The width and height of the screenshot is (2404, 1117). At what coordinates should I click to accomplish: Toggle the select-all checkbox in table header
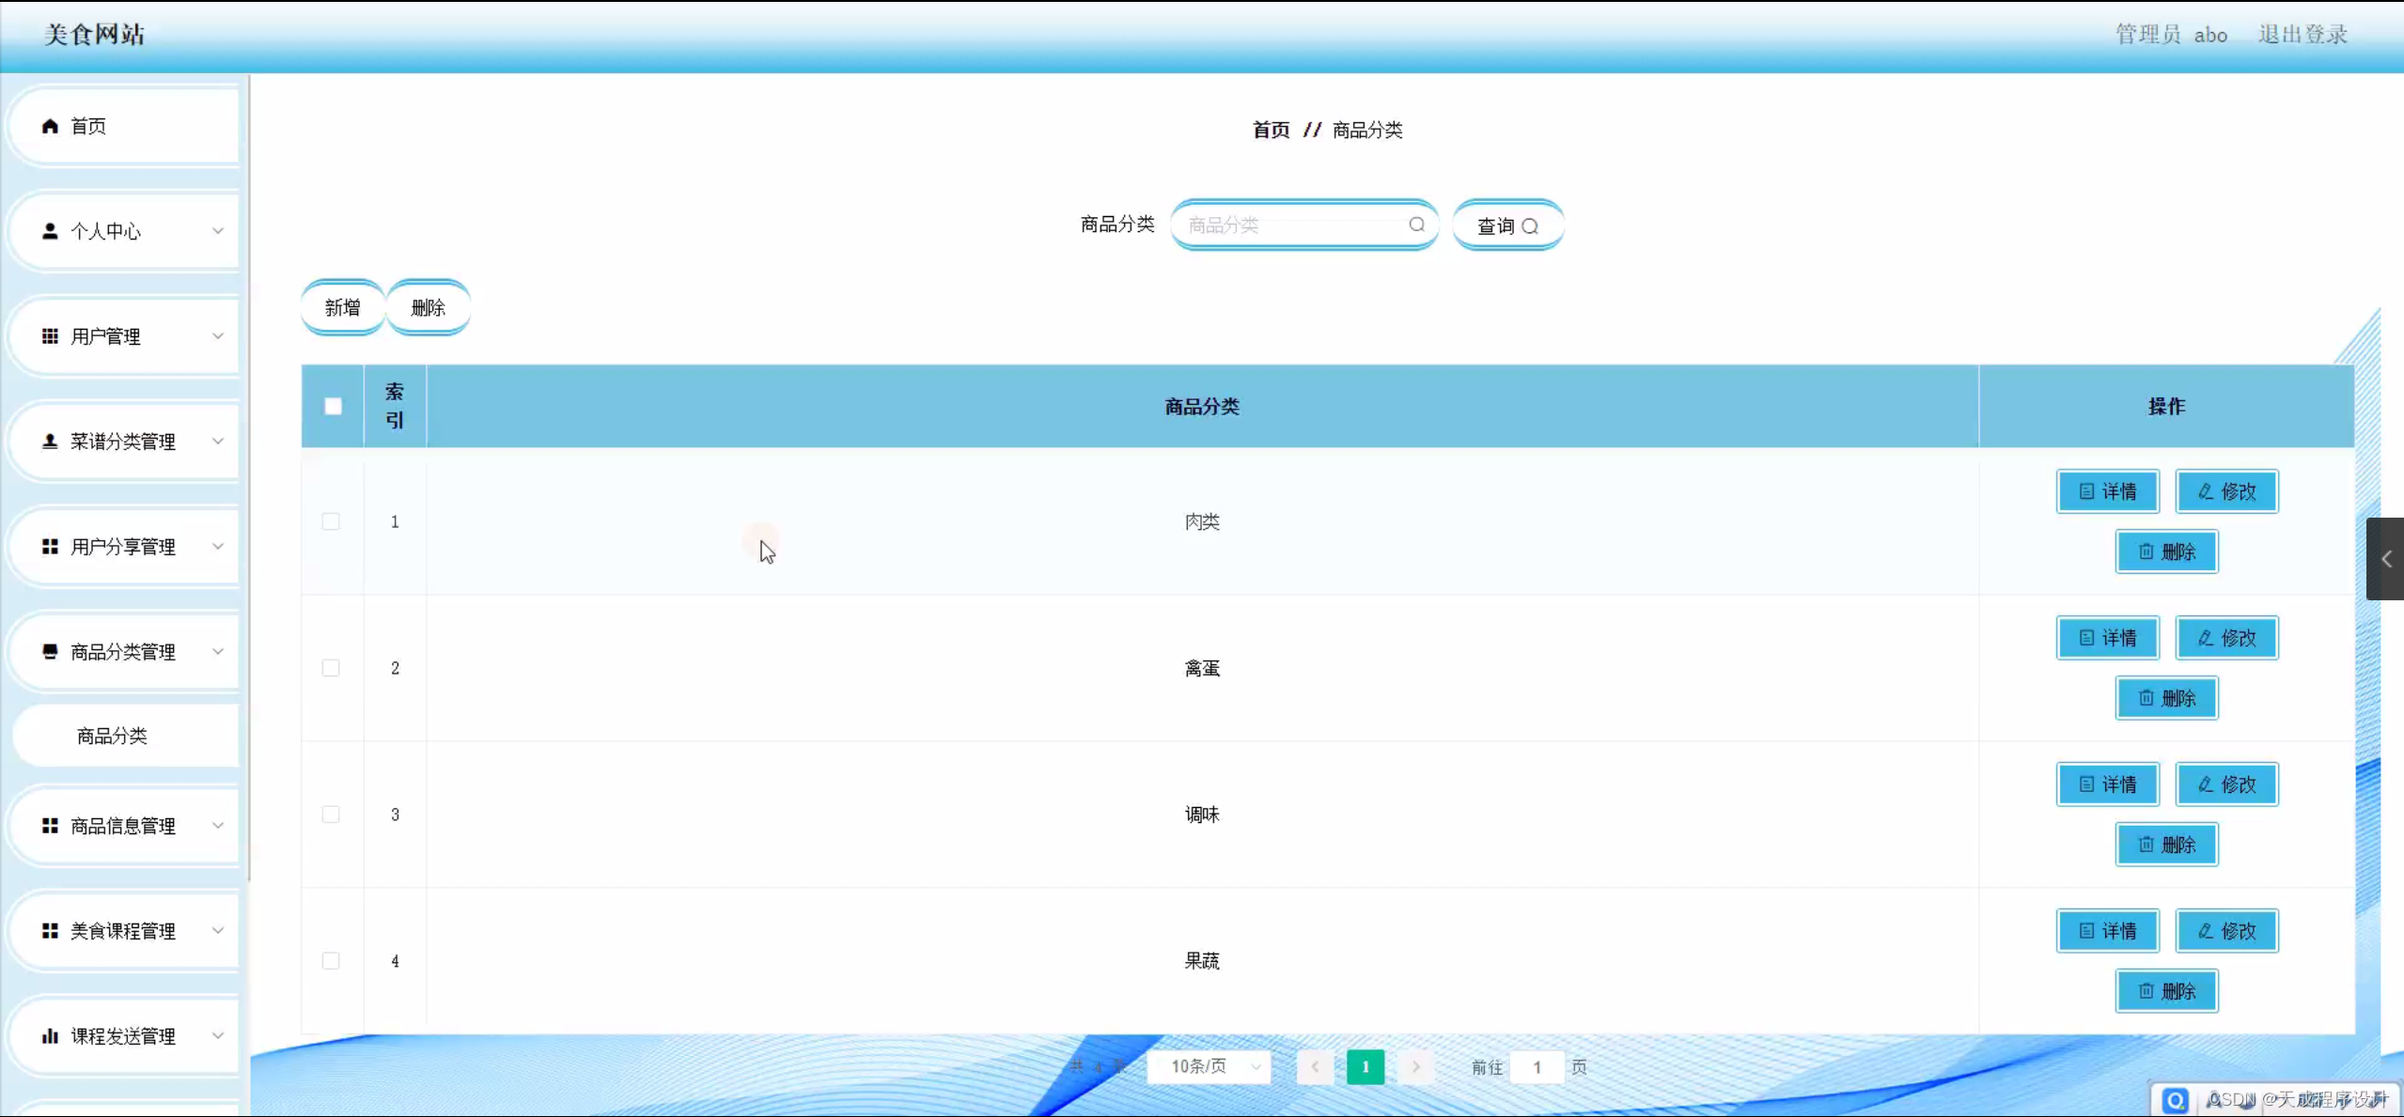332,406
